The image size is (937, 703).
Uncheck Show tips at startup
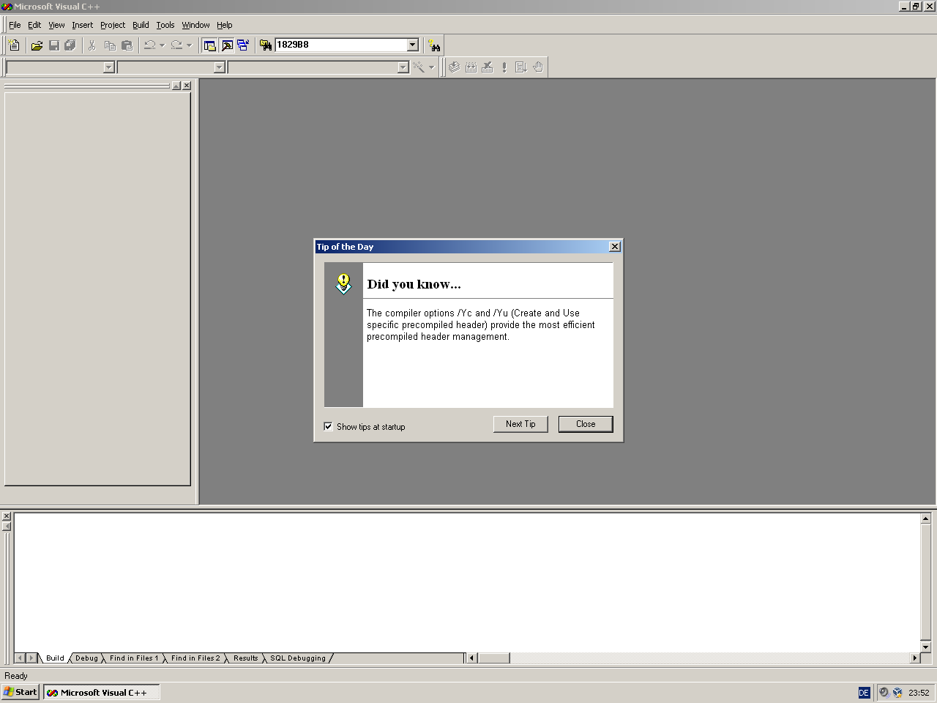(x=328, y=426)
